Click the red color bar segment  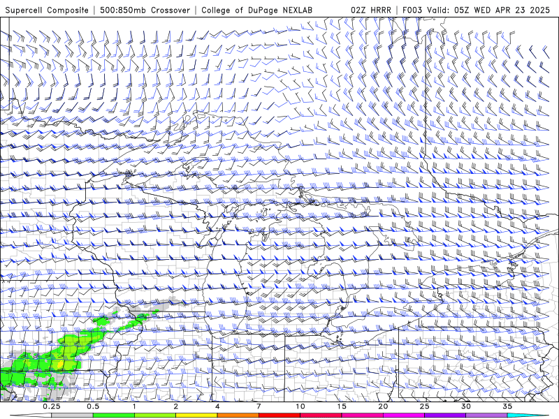tap(279, 416)
